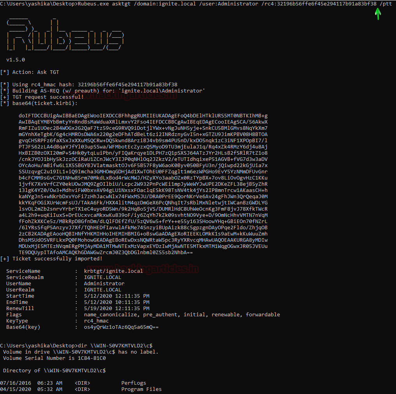Click the RenewTill value 5/19/2020 12:11:35 PM

[117, 309]
